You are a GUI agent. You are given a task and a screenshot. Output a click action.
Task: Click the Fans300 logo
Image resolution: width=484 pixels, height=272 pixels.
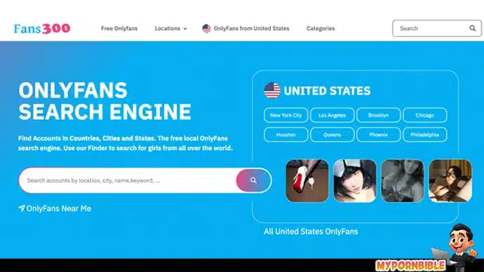[42, 28]
